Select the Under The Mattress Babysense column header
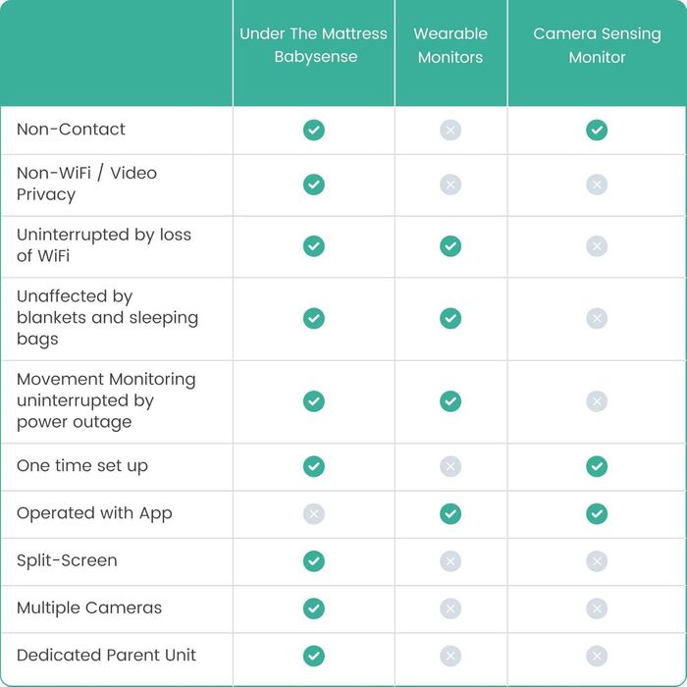The height and width of the screenshot is (687, 687). 313,45
